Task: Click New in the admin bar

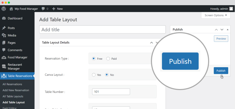Action: pos(60,9)
